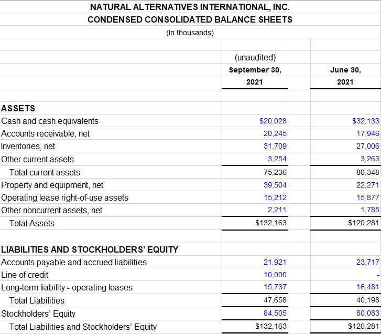Click the Other current assets label
Image resolution: width=381 pixels, height=334 pixels.
[x=37, y=159]
